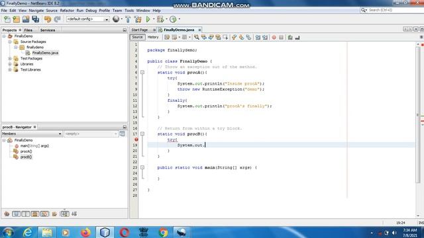The height and width of the screenshot is (238, 424).
Task: Toggle Show Inner Classes filter in Navigator
Action: click(44, 214)
